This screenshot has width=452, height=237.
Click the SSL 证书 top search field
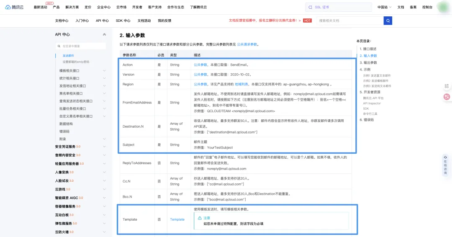coord(339,7)
